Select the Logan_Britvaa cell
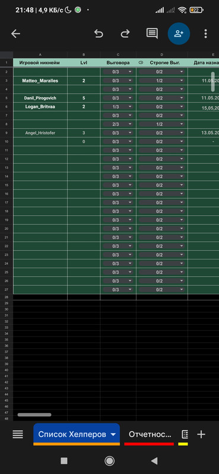219x474 pixels. click(40, 107)
